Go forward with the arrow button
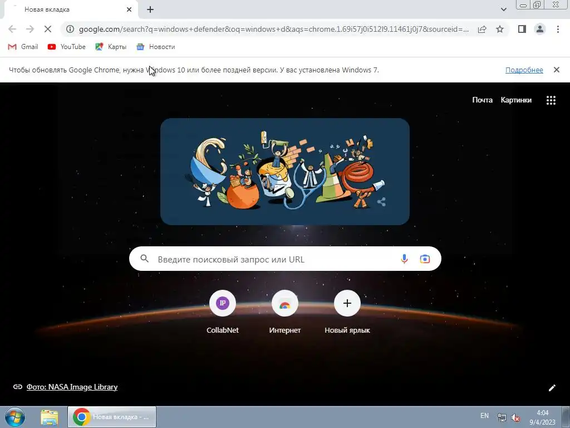570x428 pixels. point(30,29)
